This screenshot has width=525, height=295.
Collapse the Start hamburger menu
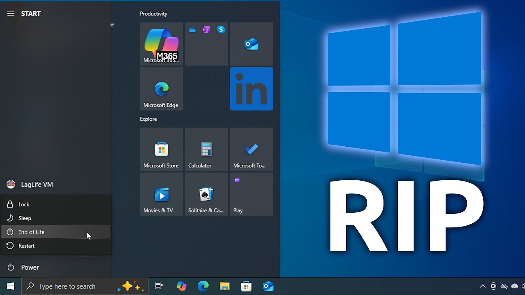(11, 14)
